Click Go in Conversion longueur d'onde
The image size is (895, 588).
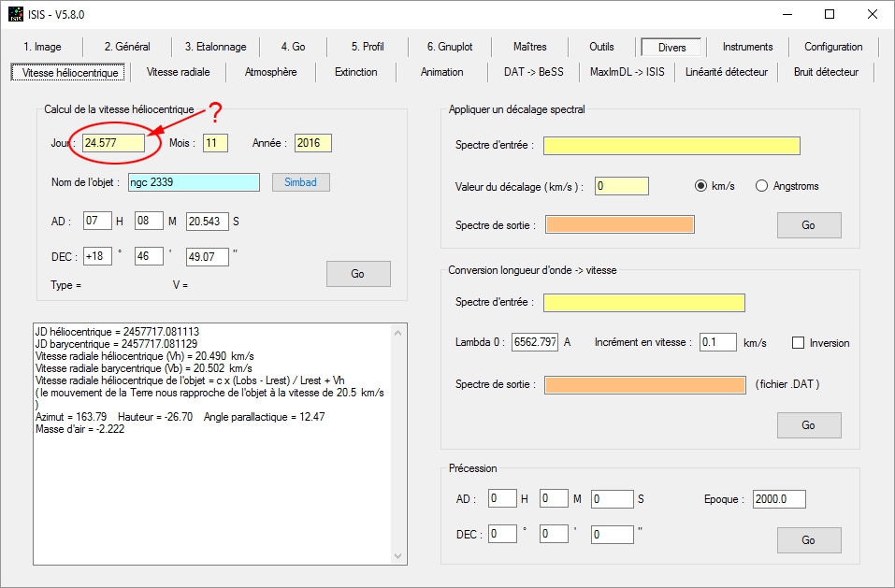click(x=809, y=425)
